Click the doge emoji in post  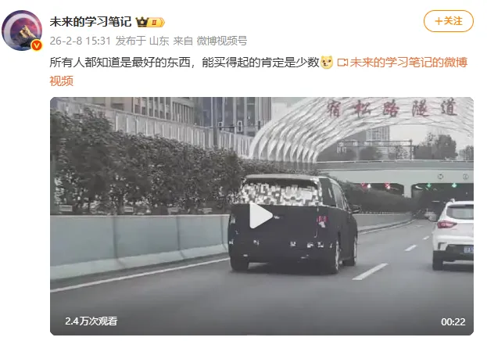(327, 62)
